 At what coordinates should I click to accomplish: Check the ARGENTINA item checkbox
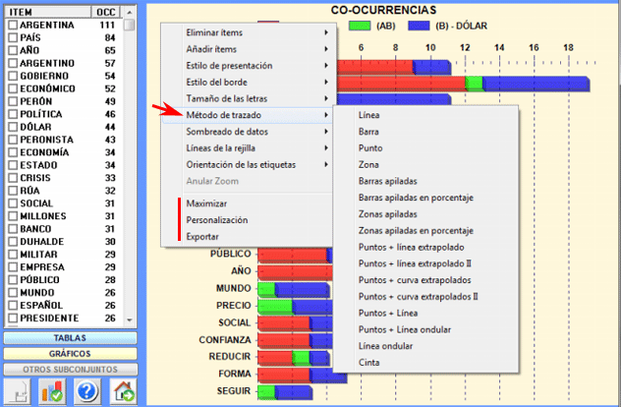coord(13,25)
